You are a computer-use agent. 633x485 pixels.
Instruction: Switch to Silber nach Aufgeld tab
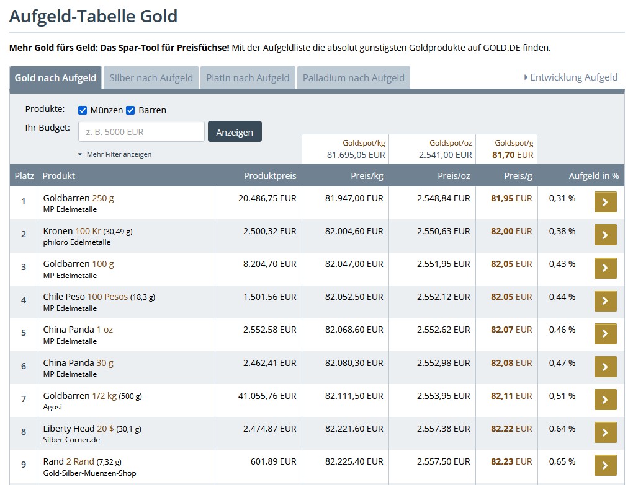point(151,78)
